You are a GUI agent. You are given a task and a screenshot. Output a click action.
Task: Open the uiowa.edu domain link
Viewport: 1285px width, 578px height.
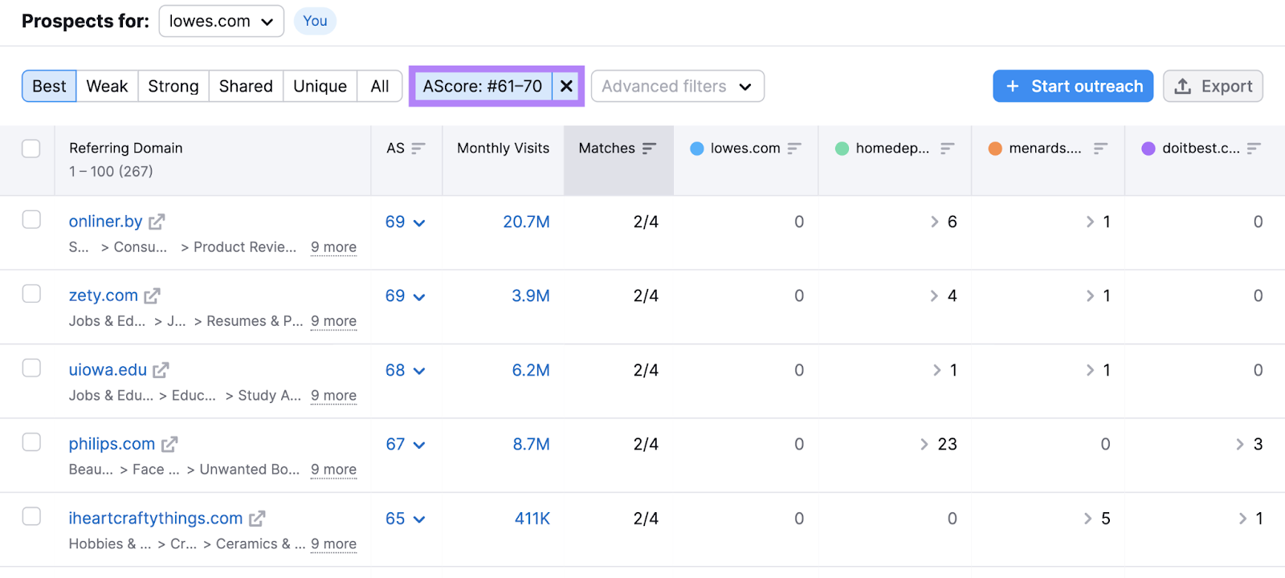tap(108, 370)
